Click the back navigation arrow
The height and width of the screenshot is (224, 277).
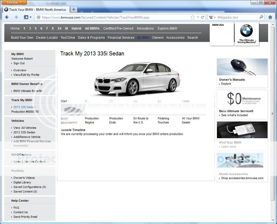pos(7,17)
